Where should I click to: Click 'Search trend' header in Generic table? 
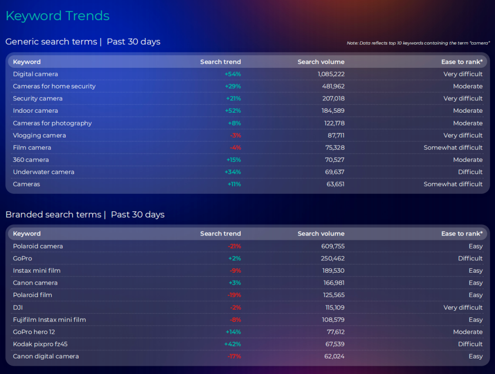tap(220, 62)
